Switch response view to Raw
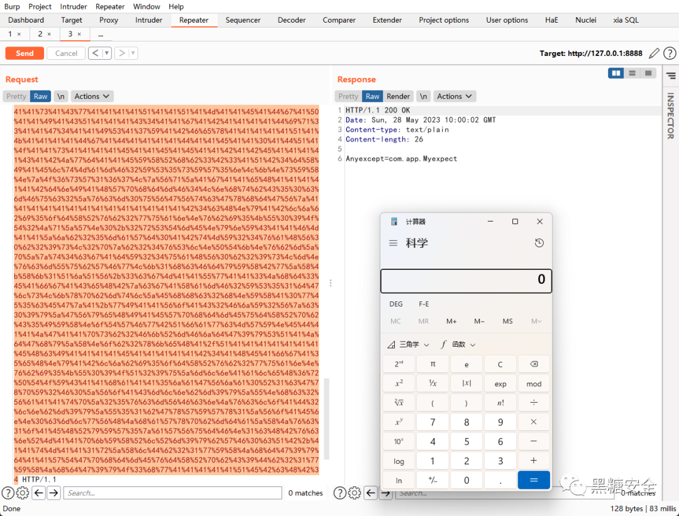 pos(372,96)
